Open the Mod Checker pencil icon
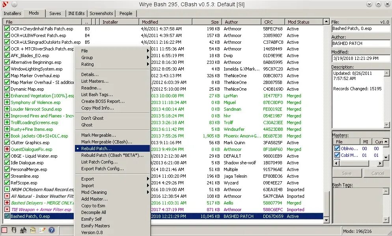 coord(42,230)
